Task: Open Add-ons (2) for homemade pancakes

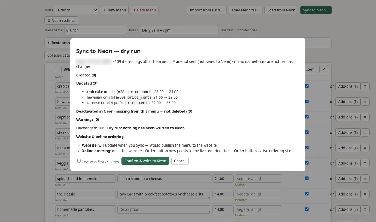Action: [x=348, y=209]
